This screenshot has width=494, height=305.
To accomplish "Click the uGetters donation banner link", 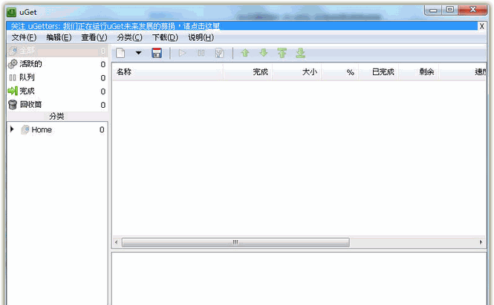I will coord(115,26).
